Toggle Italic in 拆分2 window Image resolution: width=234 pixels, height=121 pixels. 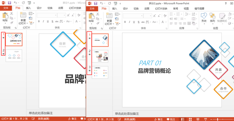coord(129,22)
